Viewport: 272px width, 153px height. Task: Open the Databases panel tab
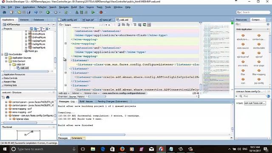39,20
